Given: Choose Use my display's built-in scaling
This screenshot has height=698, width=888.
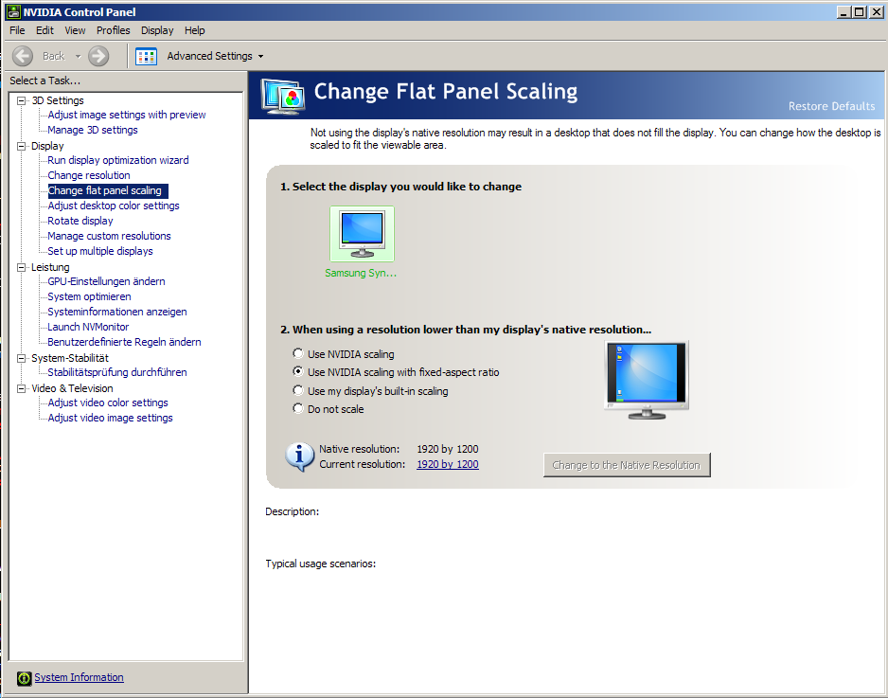Looking at the screenshot, I should click(299, 391).
